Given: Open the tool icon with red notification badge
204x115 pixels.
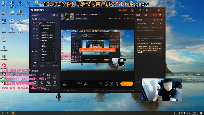Looking at the screenshot, I should click(x=42, y=75).
